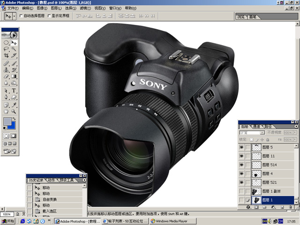This screenshot has height=225, width=300.
Task: Show 图层 1 副本 via visibility box
Action: [x=242, y=191]
